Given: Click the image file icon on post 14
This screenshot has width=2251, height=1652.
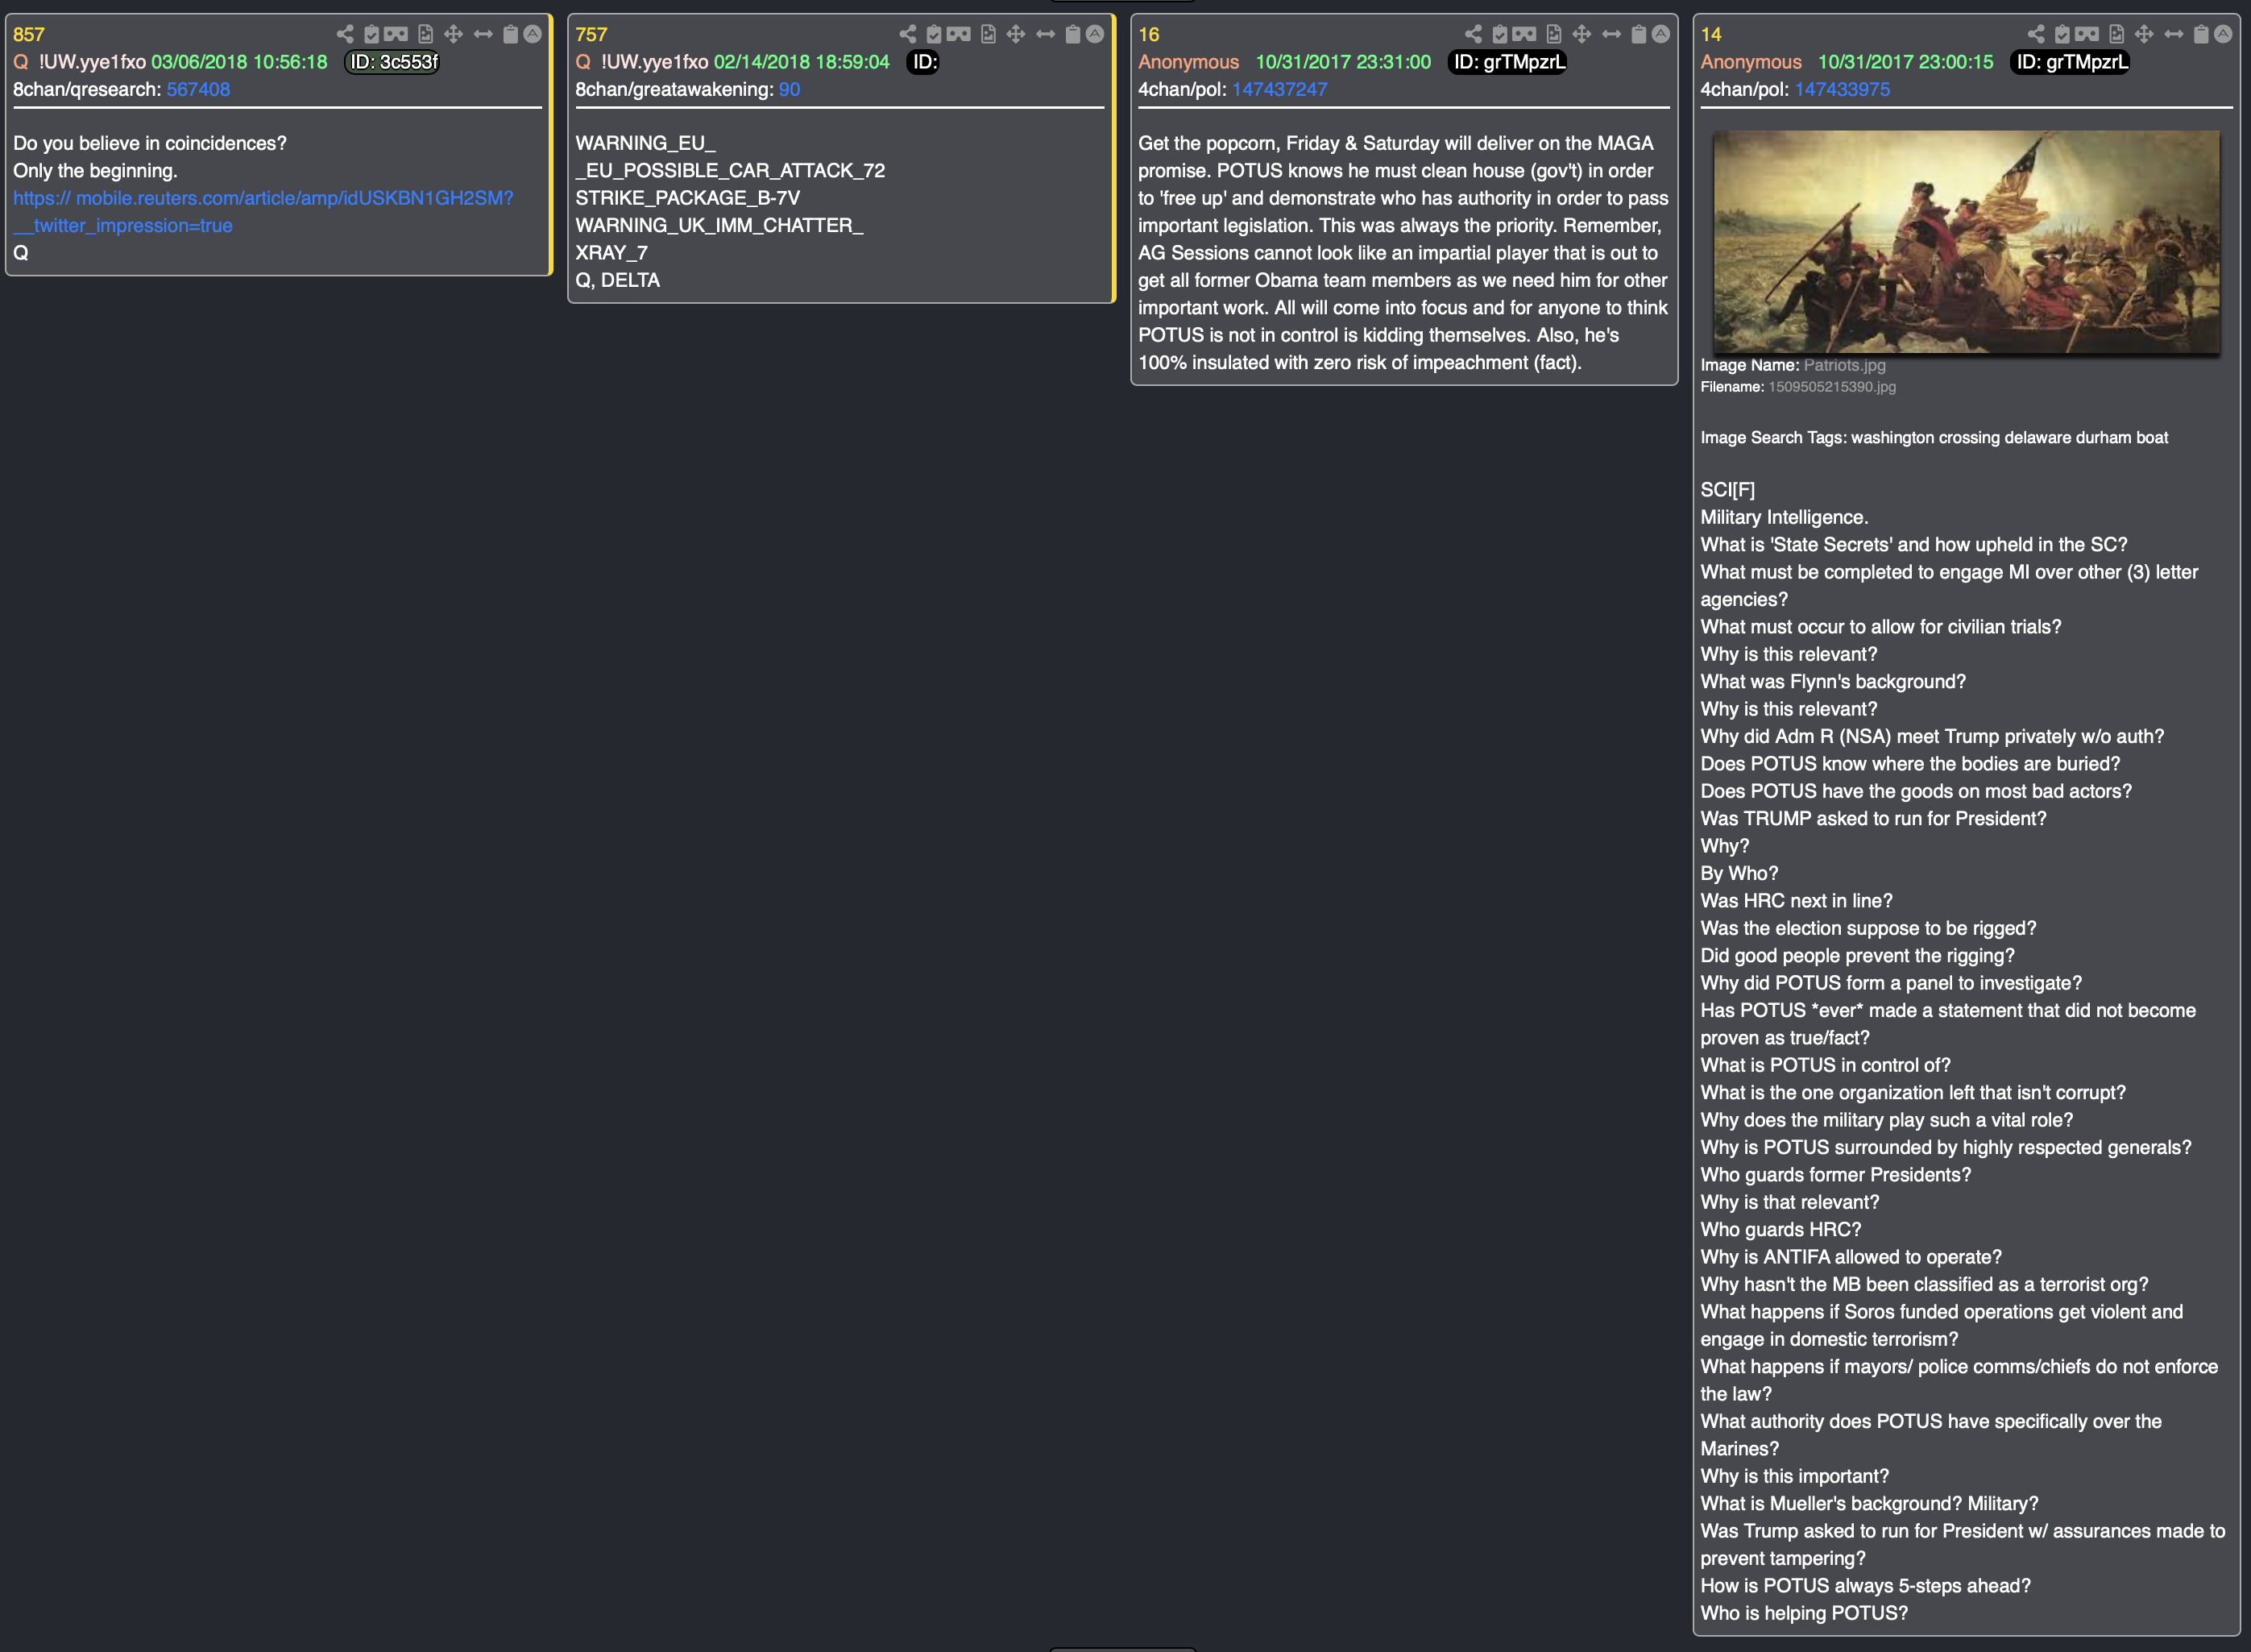Looking at the screenshot, I should click(2116, 34).
